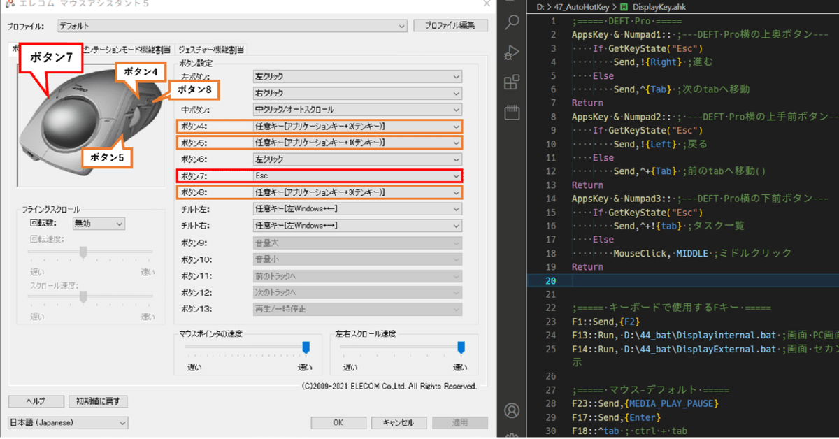Click the Send,!{Right} code line
The image size is (839, 439).
pyautogui.click(x=664, y=62)
